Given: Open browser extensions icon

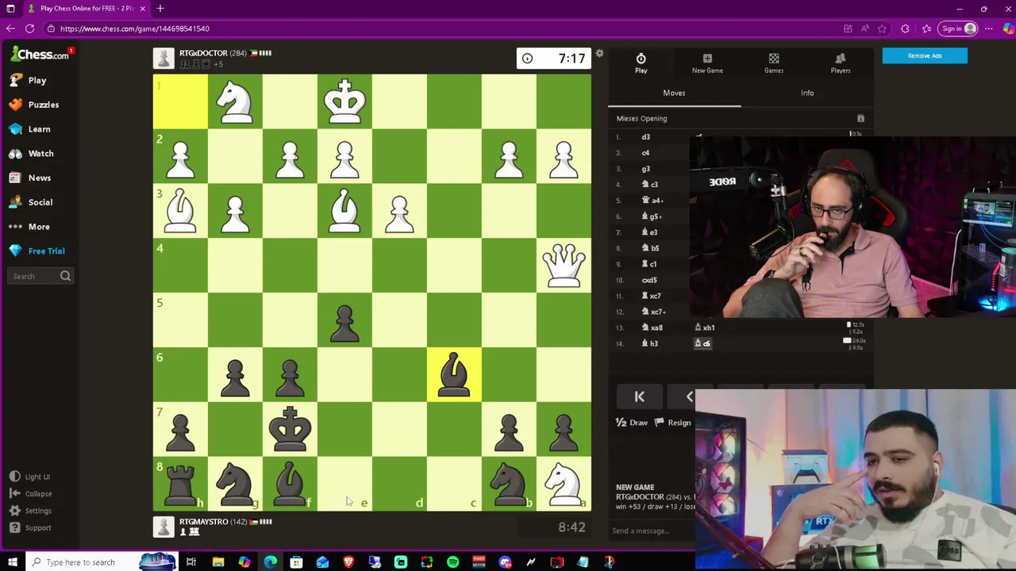Looking at the screenshot, I should [905, 29].
